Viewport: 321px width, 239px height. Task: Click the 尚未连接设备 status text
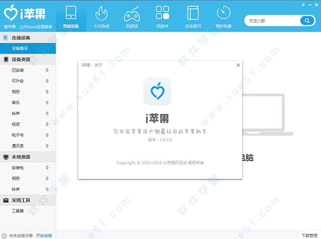click(21, 236)
